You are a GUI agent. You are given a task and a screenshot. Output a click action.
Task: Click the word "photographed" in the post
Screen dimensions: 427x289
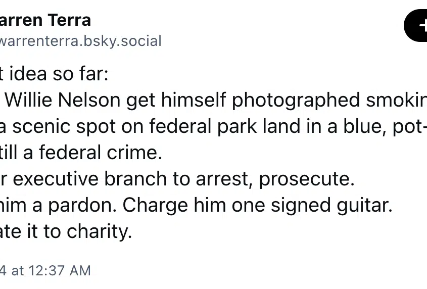tap(296, 101)
